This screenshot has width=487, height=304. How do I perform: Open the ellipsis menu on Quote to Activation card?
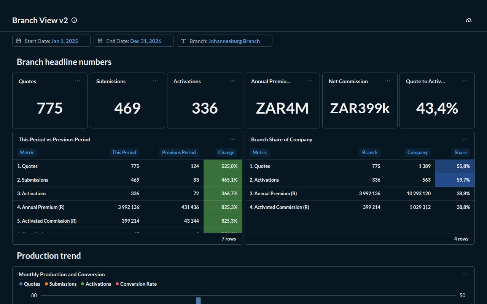[x=465, y=81]
